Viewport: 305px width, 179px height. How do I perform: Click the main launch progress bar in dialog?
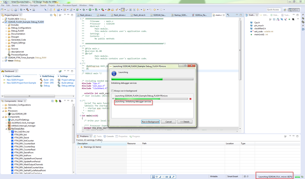pyautogui.click(x=152, y=79)
